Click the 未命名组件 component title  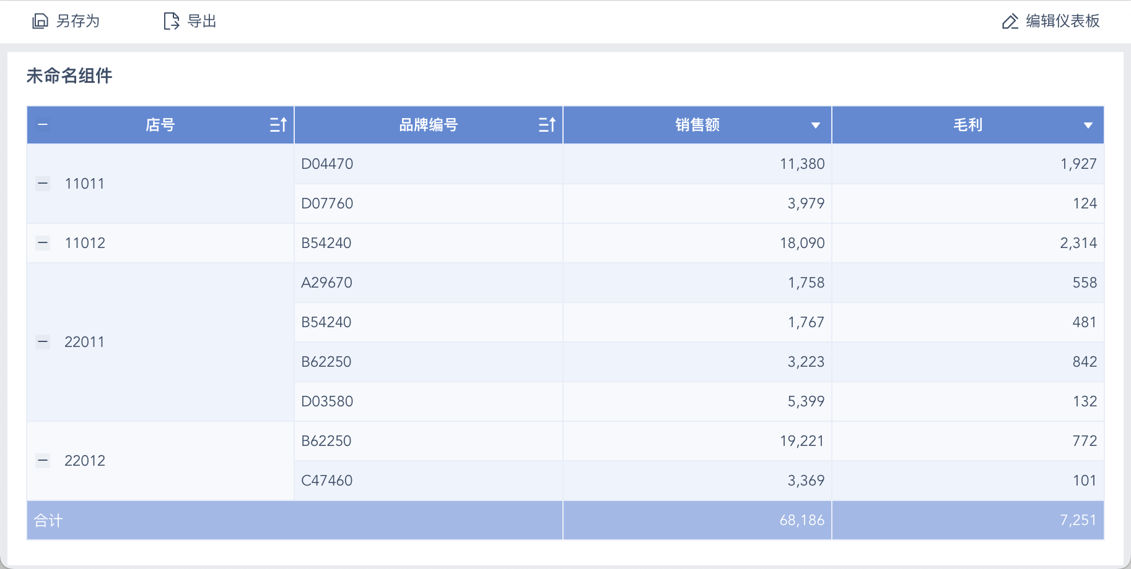[69, 76]
